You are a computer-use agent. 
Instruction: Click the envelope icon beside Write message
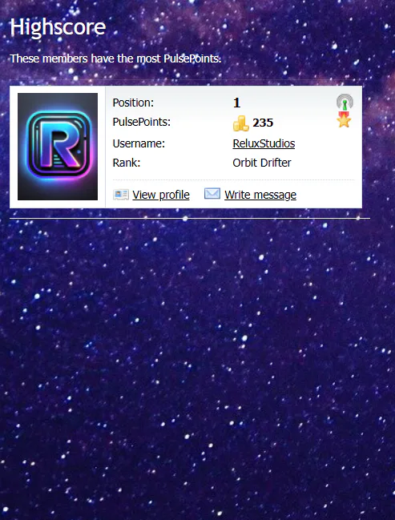coord(212,193)
